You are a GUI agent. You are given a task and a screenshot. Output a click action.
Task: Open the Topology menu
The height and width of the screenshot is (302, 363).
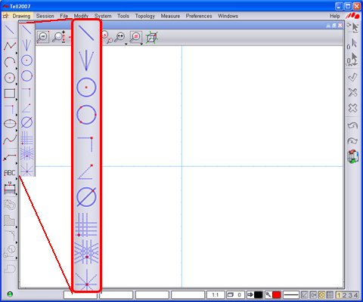145,16
